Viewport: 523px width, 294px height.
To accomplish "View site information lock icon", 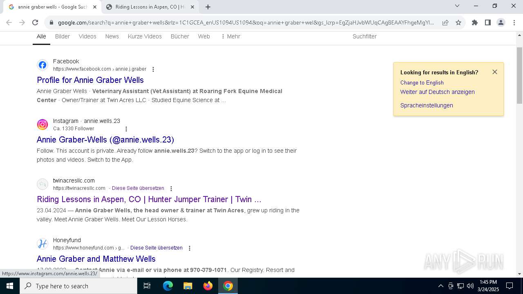I will tap(51, 22).
